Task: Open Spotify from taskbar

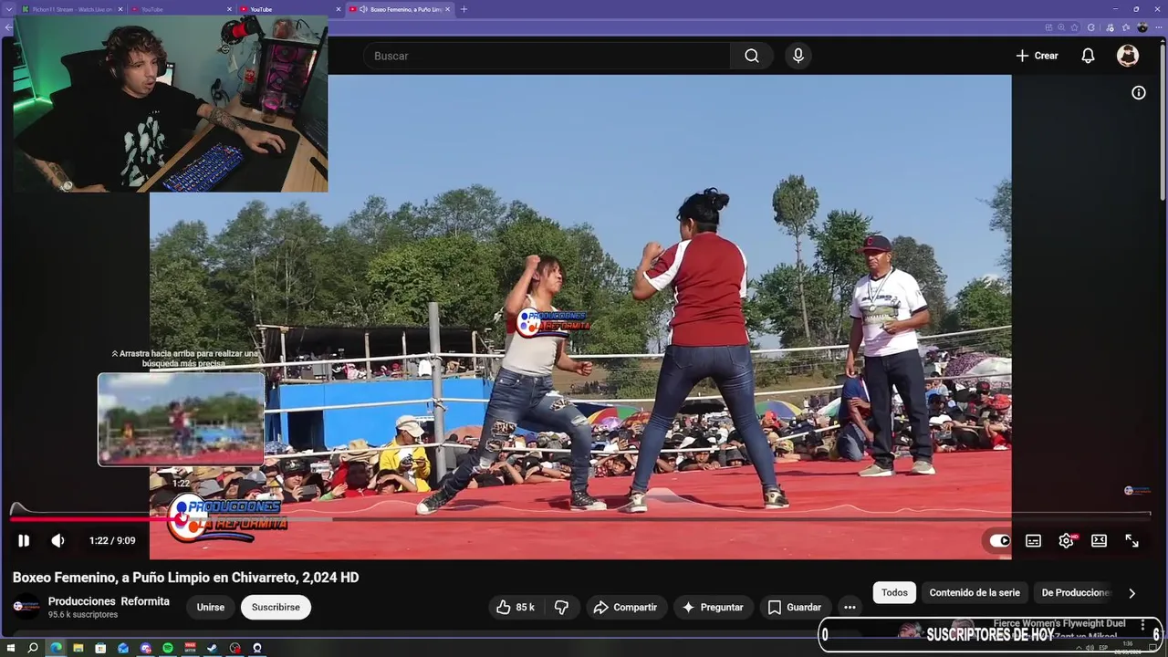Action: click(x=168, y=648)
